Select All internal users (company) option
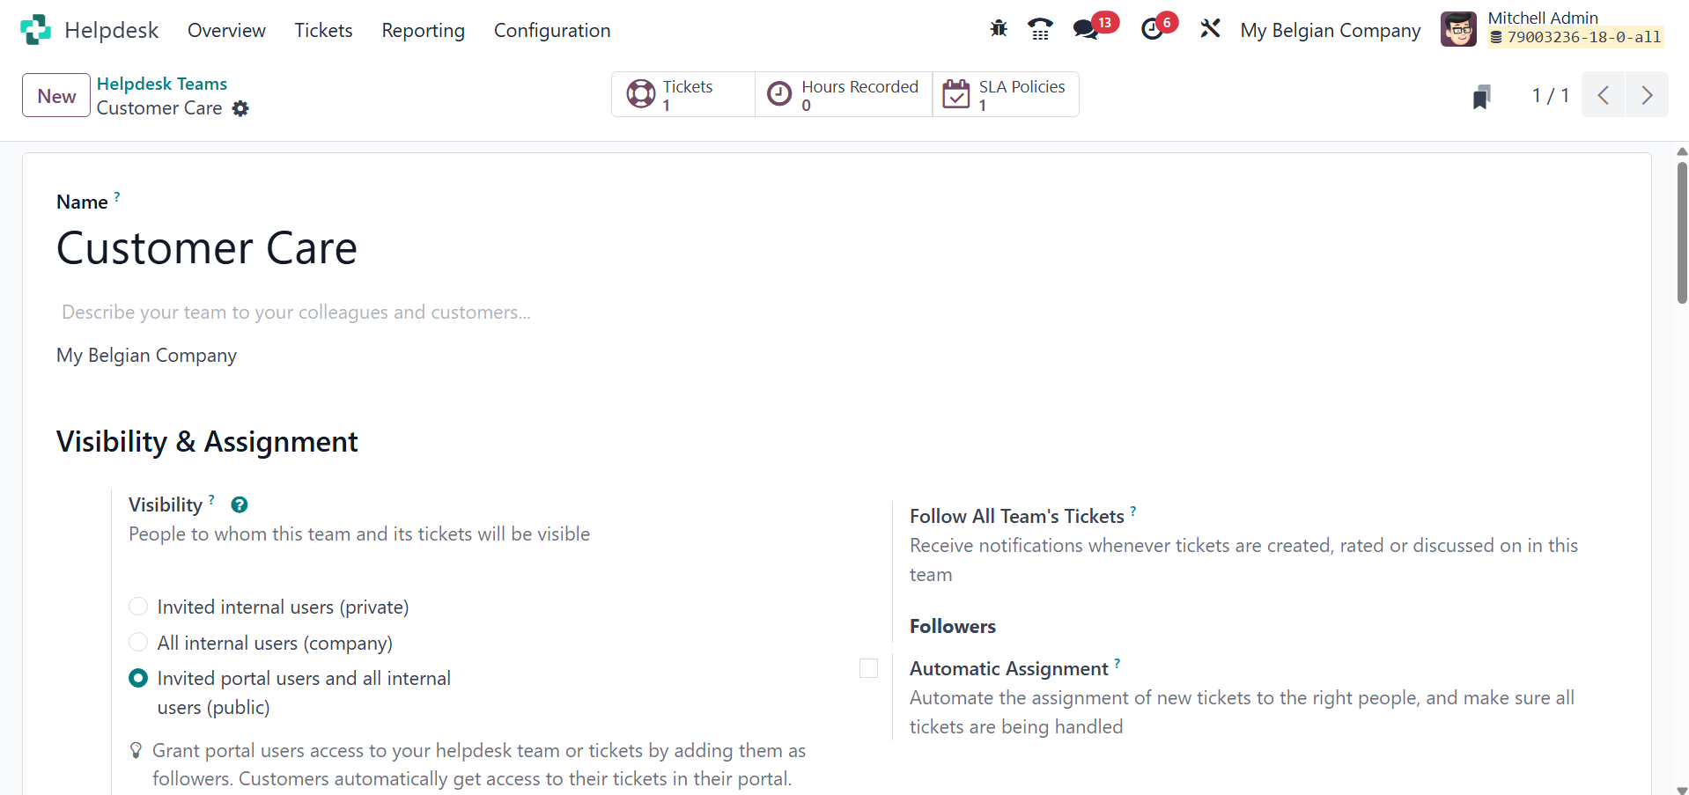1689x795 pixels. coord(138,643)
